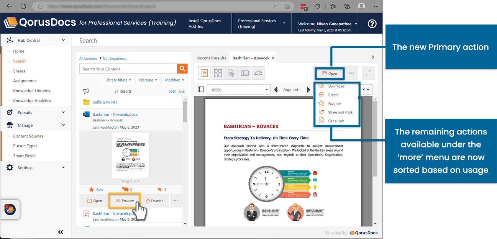497x239 pixels.
Task: Open the document web properties view icon
Action: click(x=231, y=73)
